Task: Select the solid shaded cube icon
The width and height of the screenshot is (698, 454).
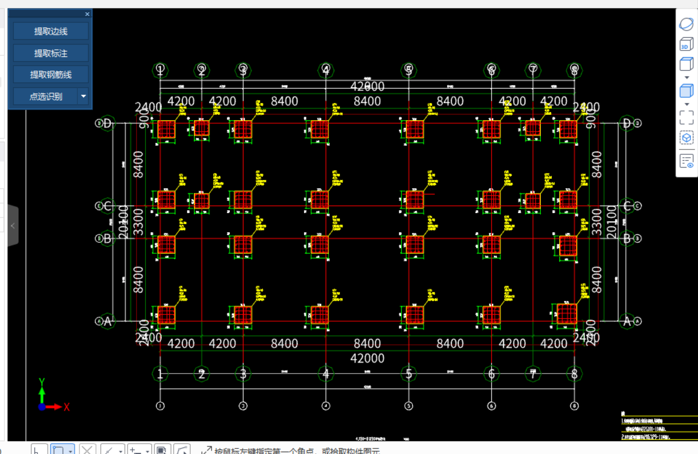Action: point(686,91)
